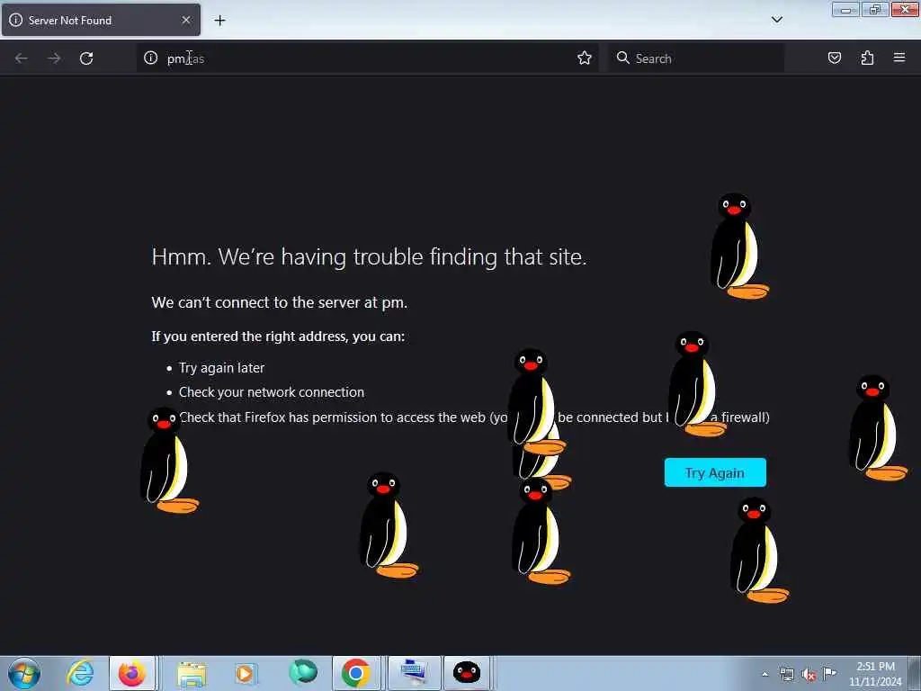Switch to Firefox in the taskbar
This screenshot has height=691, width=921.
[132, 673]
